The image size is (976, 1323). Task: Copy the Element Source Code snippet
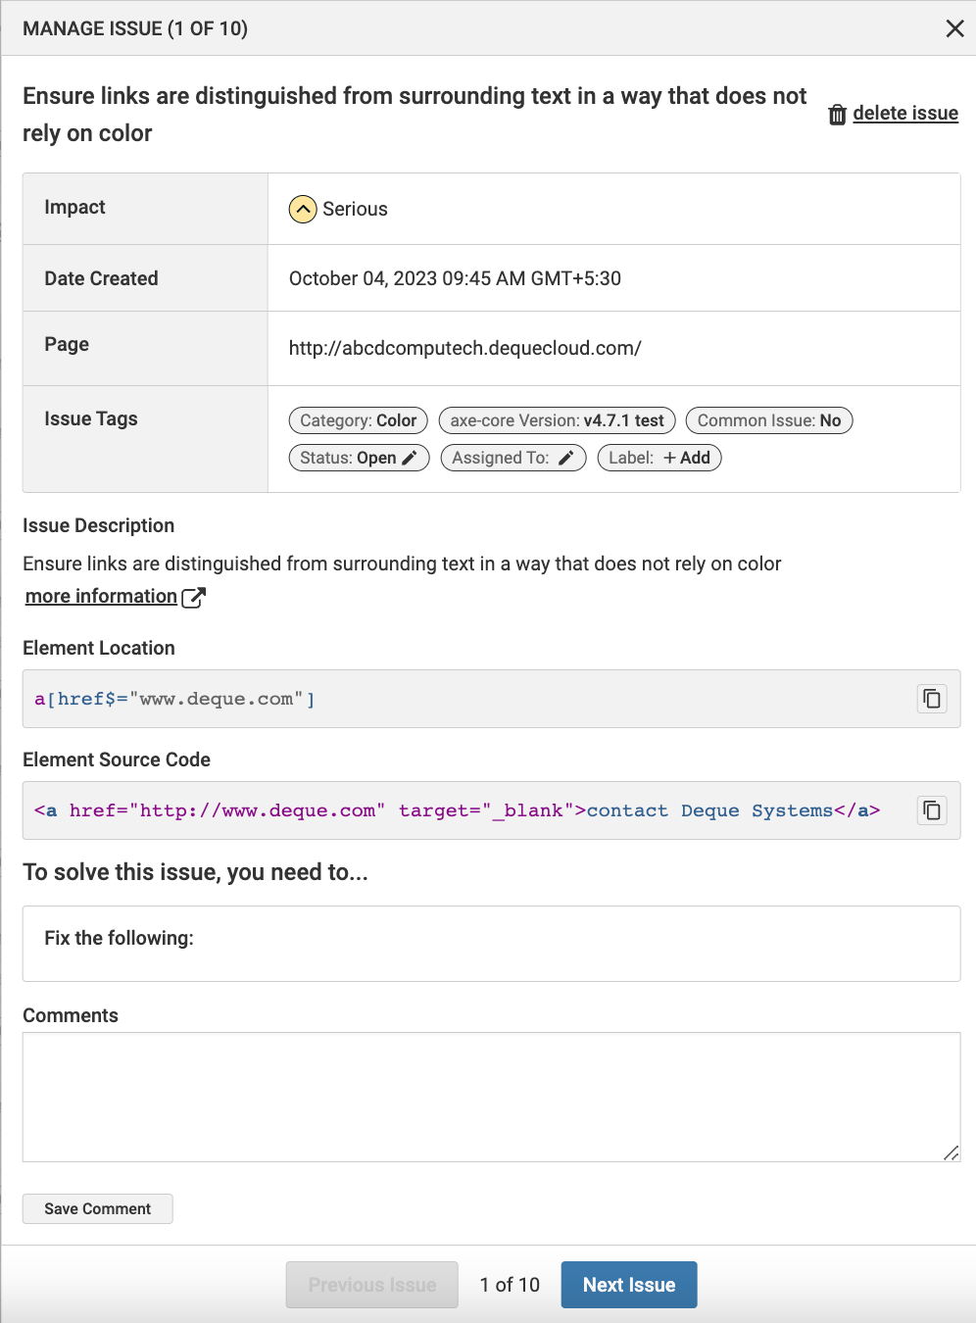click(931, 810)
